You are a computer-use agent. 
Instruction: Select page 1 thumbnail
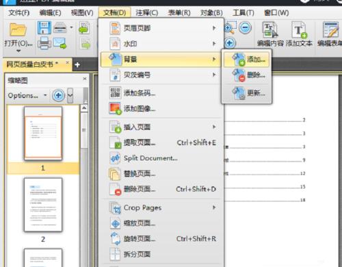(x=43, y=133)
